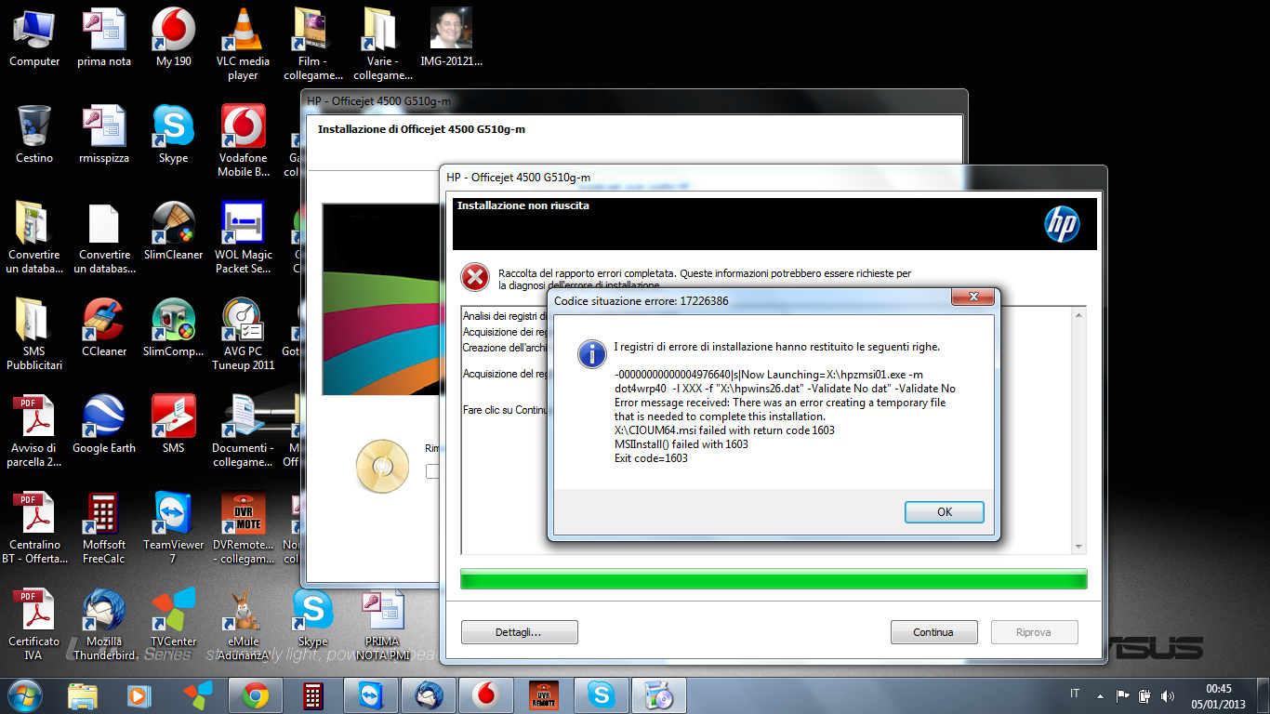The width and height of the screenshot is (1270, 714).
Task: Open TeamViewer from the taskbar
Action: [371, 695]
